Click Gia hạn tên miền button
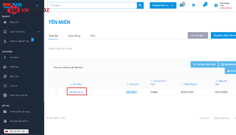This screenshot has width=236, height=135. [204, 64]
